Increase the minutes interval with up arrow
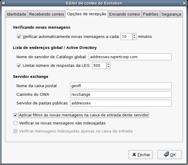 pyautogui.click(x=134, y=35)
